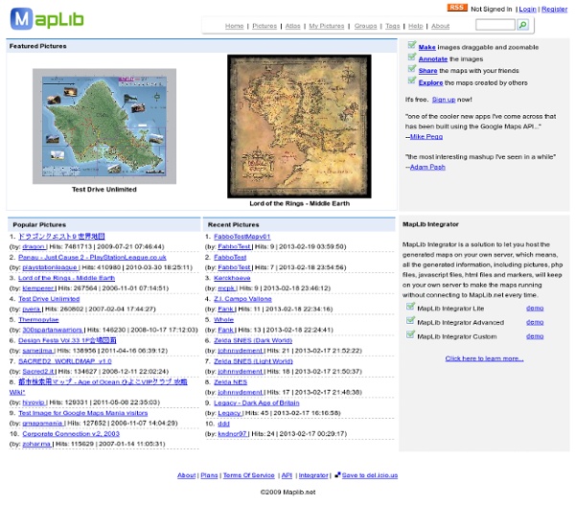This screenshot has width=575, height=505.
Task: Click checkmark icon beside Integrator Lite
Action: (x=410, y=306)
